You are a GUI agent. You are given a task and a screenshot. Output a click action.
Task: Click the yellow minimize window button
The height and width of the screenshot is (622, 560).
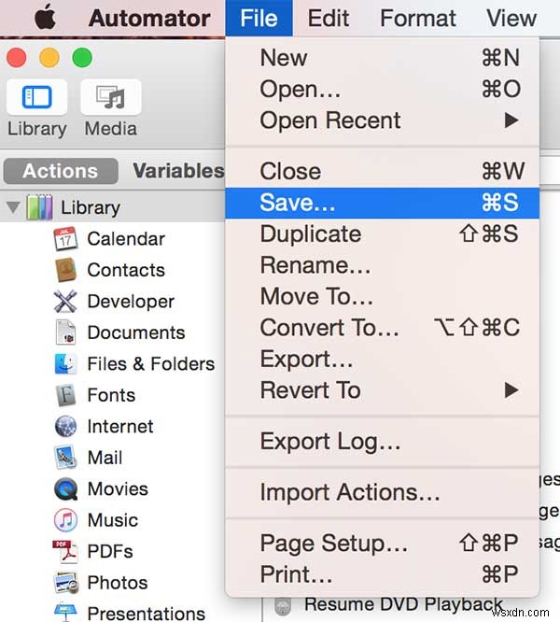(49, 58)
